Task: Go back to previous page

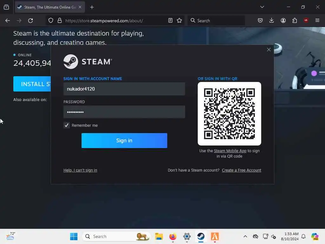Action: coord(8,21)
